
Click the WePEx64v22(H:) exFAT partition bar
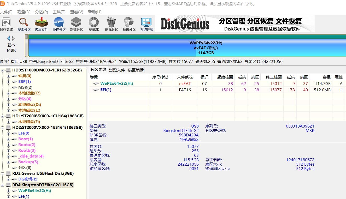187,48
